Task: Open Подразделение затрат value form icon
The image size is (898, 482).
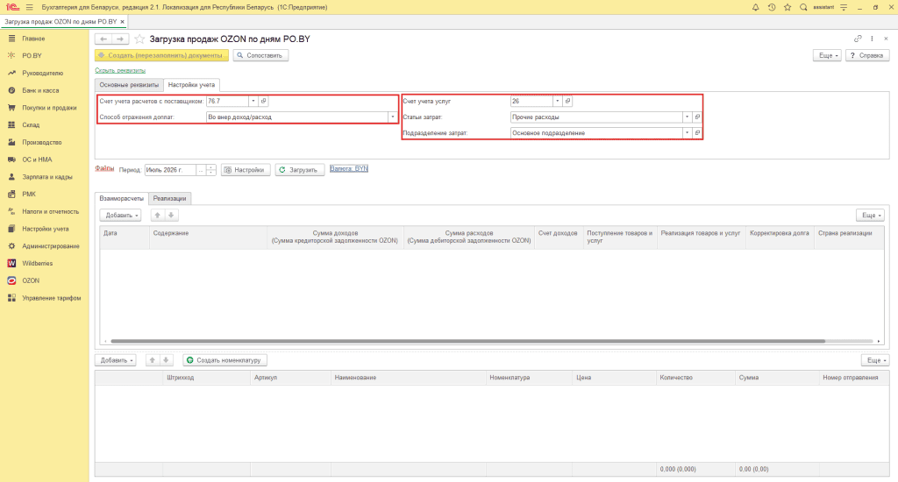Action: (697, 133)
